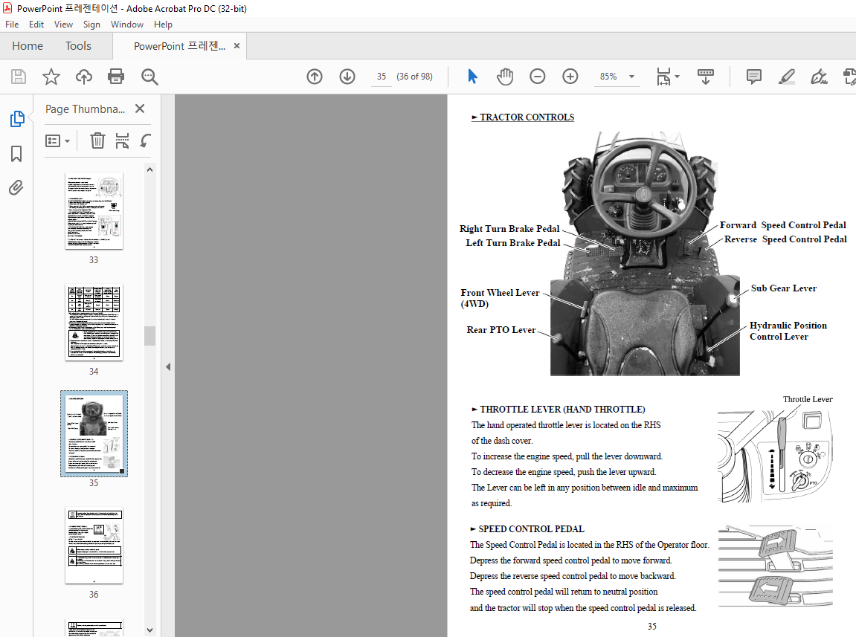Delete selected page with trash icon
Screen dimensions: 856x637
[x=97, y=140]
